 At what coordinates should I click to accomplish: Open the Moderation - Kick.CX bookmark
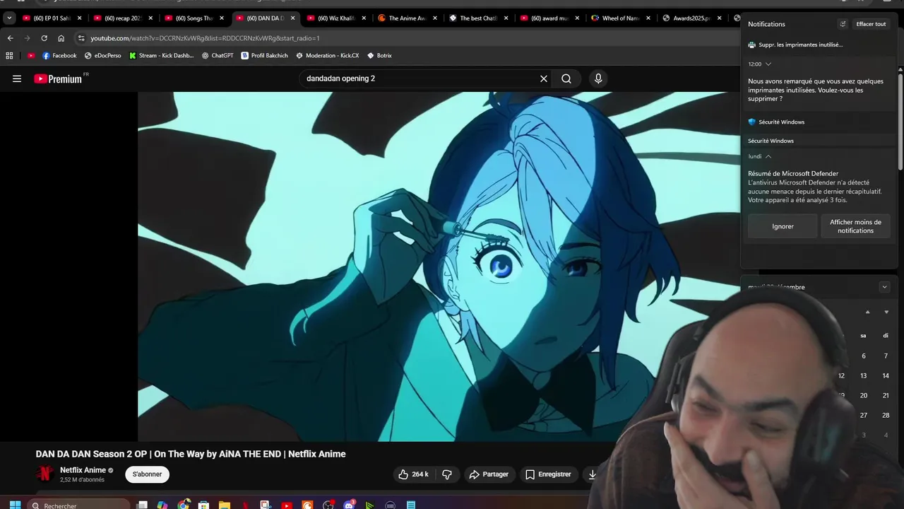pyautogui.click(x=328, y=55)
